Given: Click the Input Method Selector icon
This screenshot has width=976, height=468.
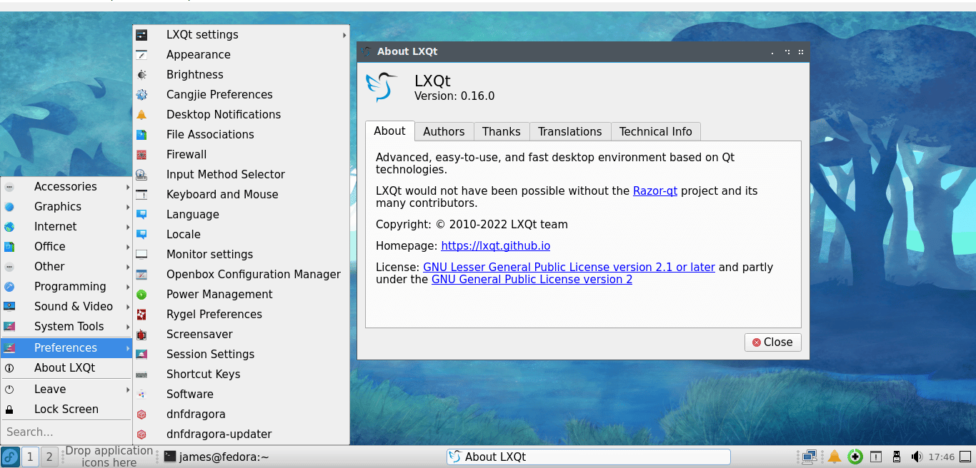Looking at the screenshot, I should [x=141, y=175].
